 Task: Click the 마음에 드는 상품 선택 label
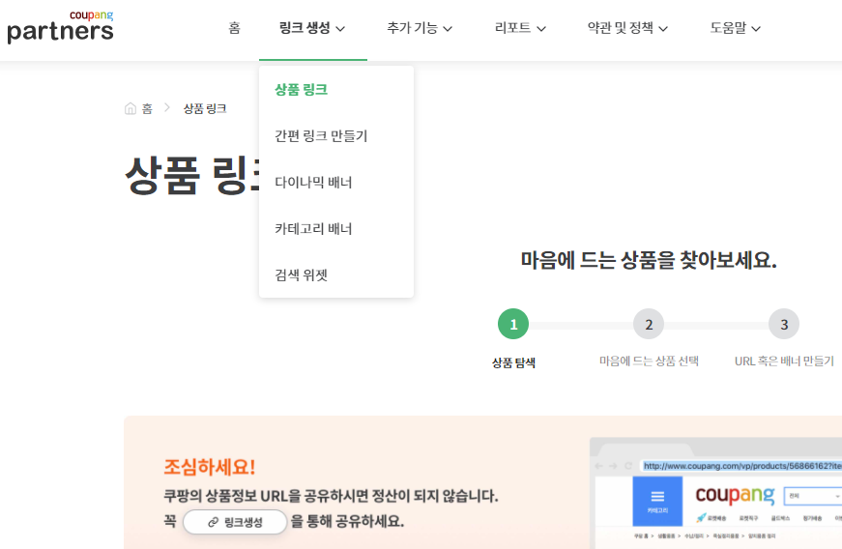[x=649, y=361]
